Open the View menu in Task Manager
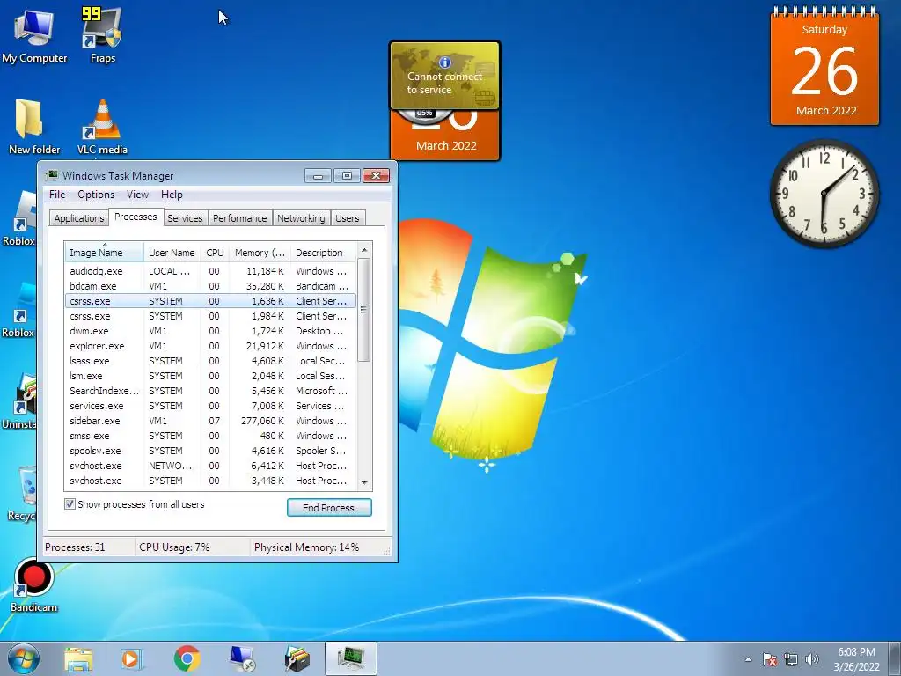 (137, 195)
